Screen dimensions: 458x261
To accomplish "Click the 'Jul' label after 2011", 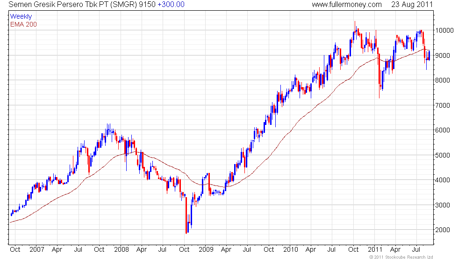I will click(x=416, y=250).
